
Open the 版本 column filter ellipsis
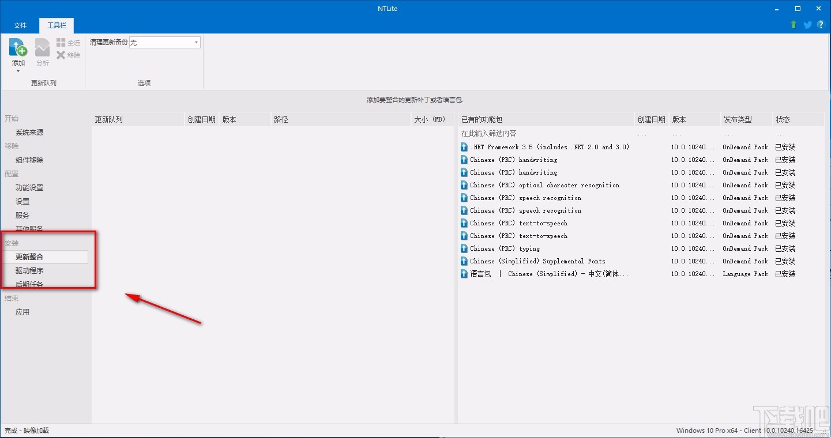677,133
